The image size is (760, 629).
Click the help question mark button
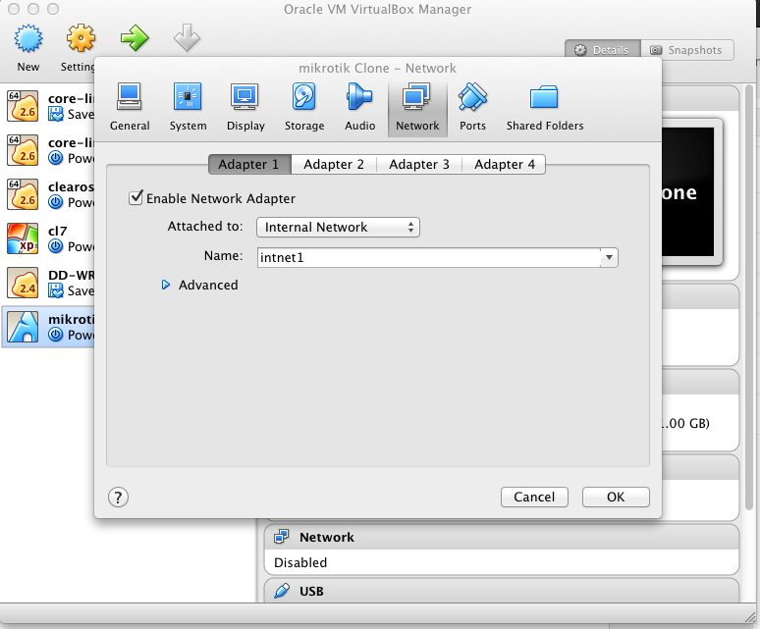[x=118, y=497]
